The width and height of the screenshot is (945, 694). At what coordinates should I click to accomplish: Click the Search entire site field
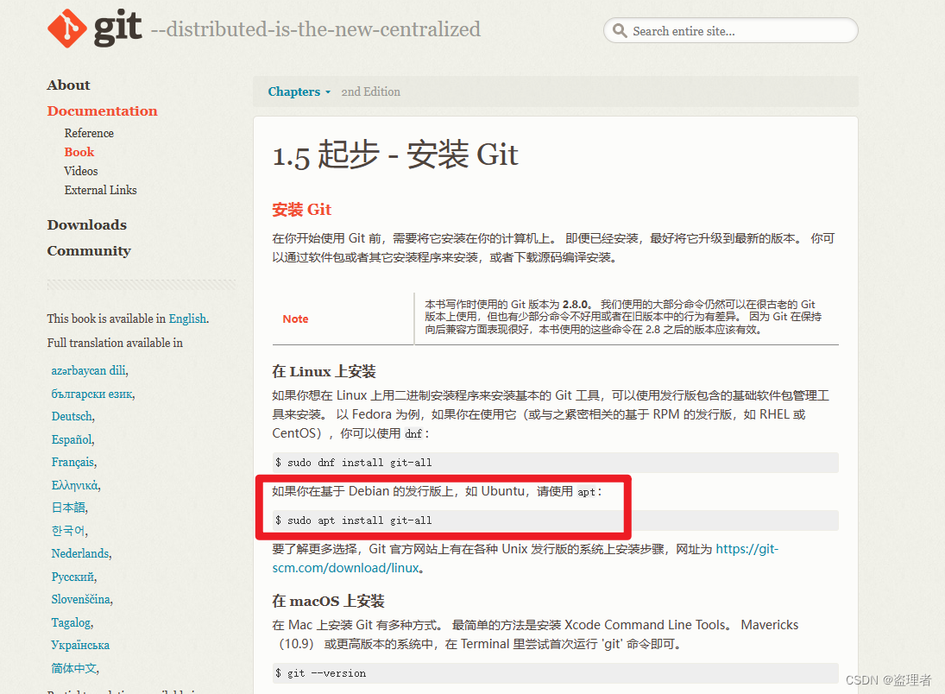click(x=730, y=30)
